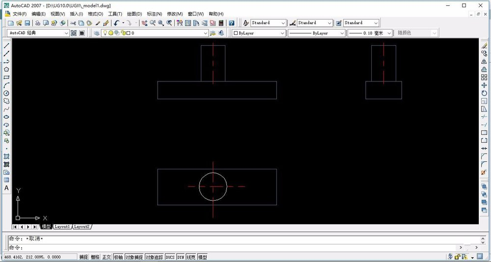Select the Revision Cloud tool
This screenshot has height=262, width=491.
click(6, 101)
